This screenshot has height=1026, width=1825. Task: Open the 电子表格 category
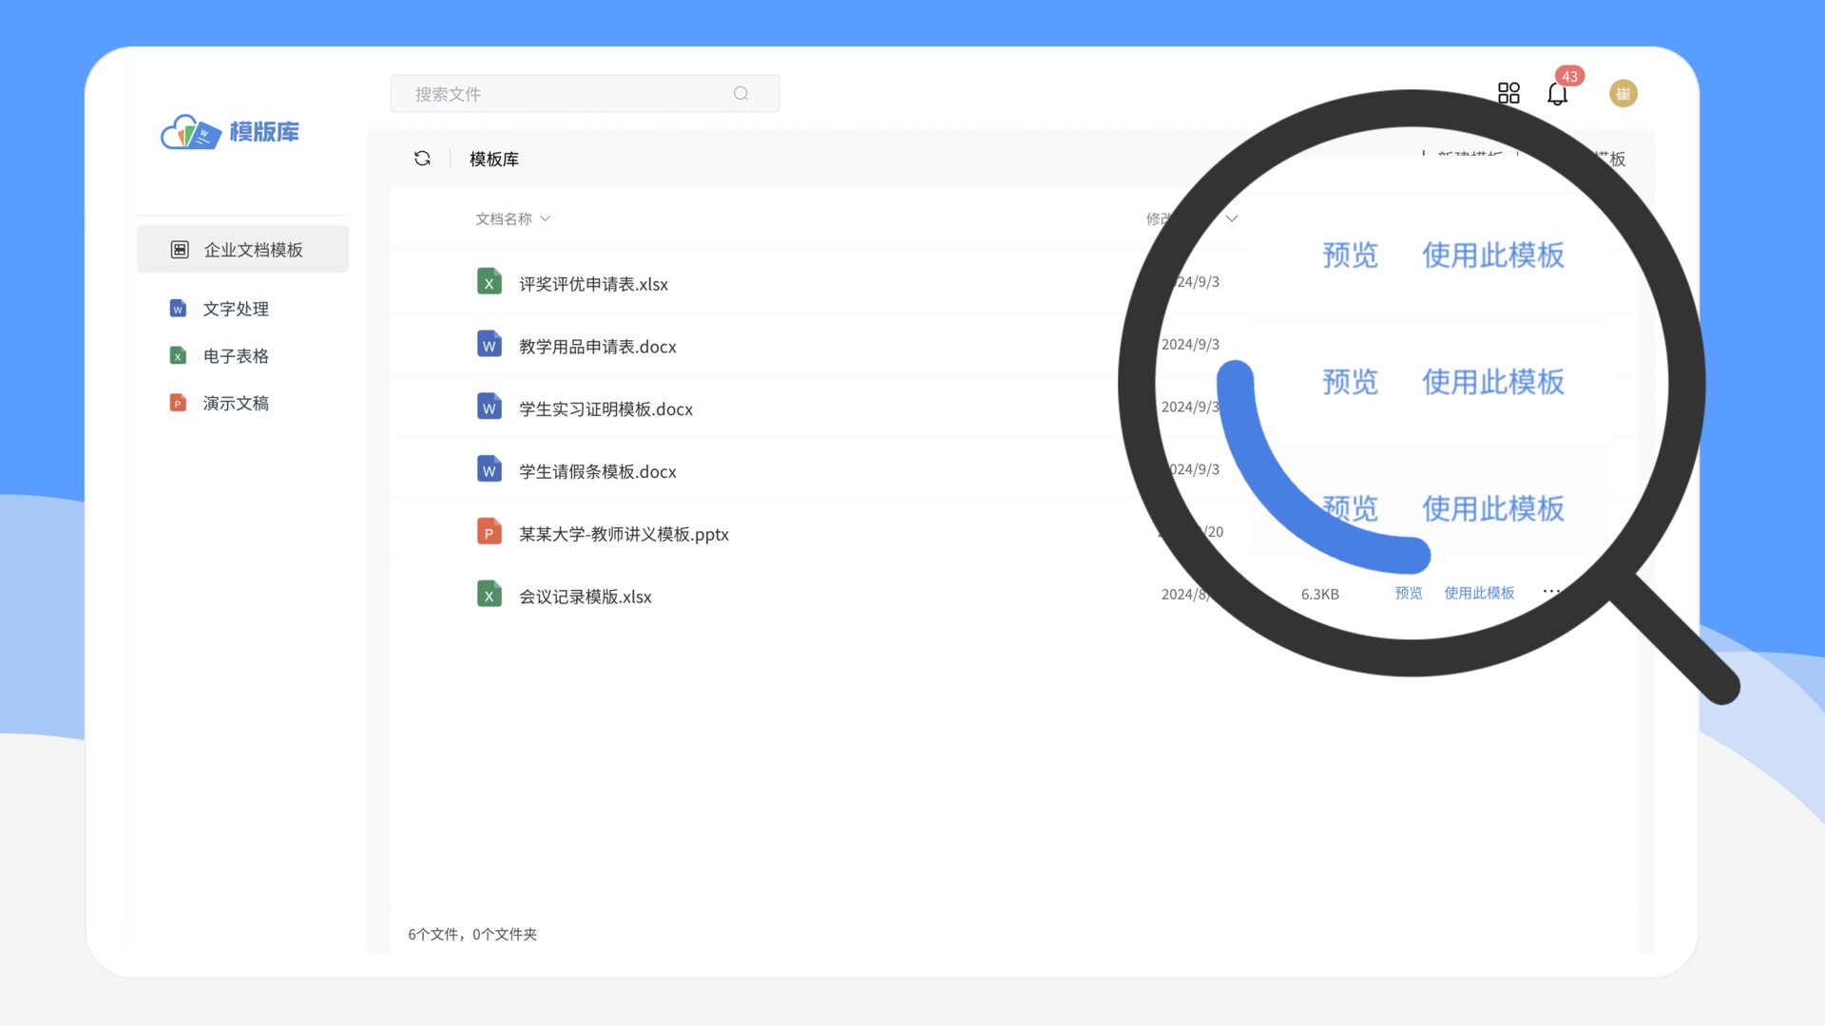coord(236,356)
